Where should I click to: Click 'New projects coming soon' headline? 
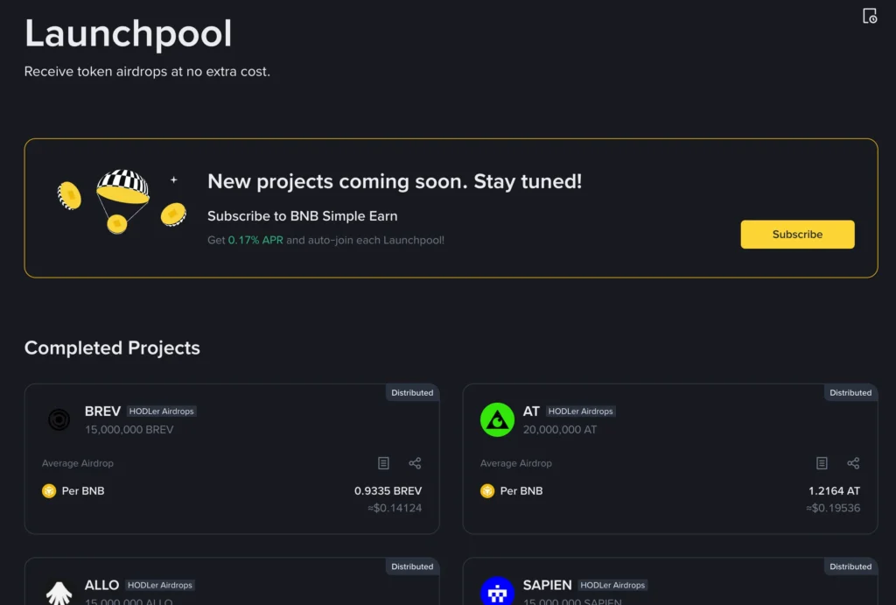point(395,181)
